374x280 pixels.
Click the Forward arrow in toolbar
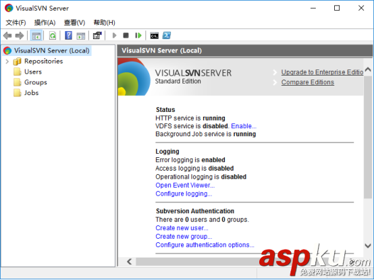click(20, 36)
